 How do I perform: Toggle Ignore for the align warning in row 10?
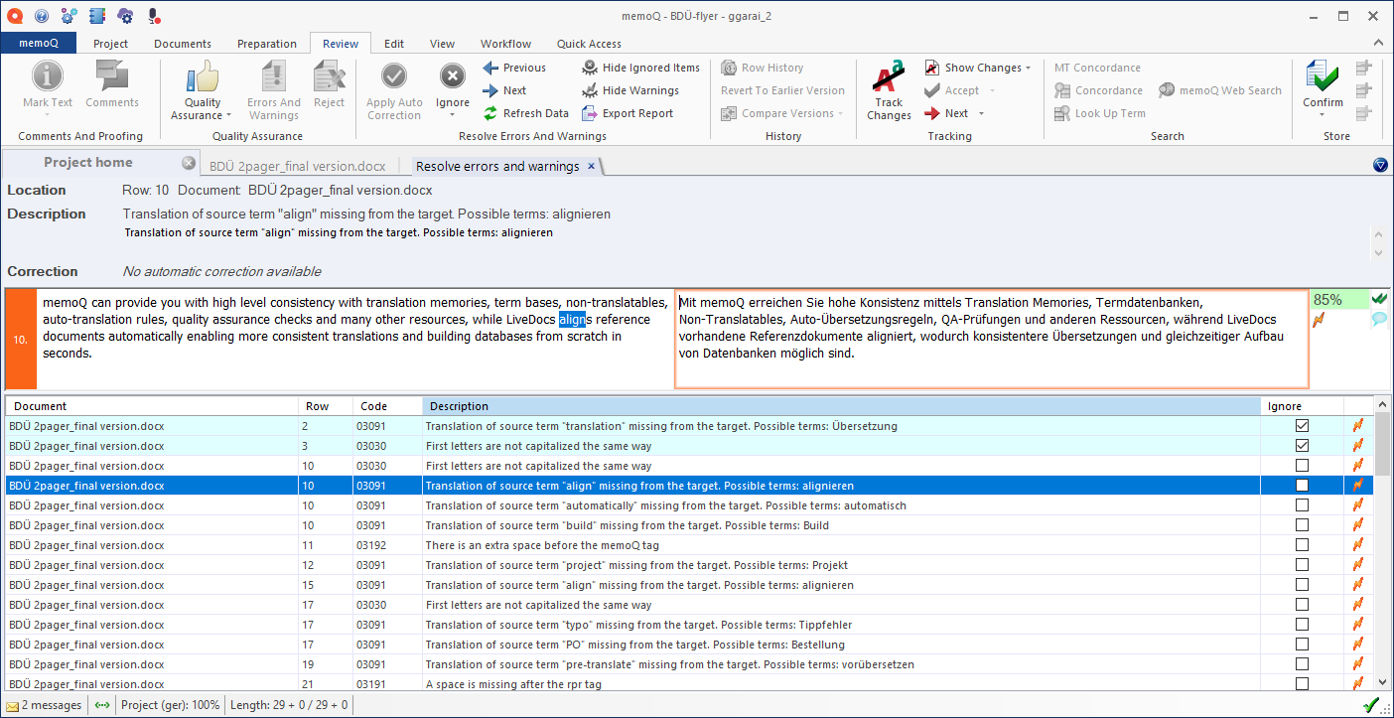1301,485
